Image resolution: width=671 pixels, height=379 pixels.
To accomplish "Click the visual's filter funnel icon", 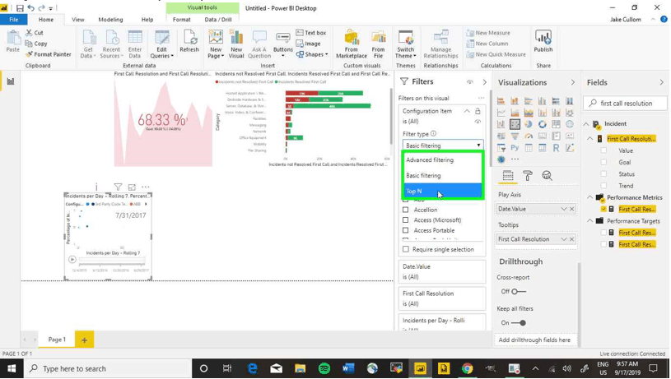I will [118, 187].
